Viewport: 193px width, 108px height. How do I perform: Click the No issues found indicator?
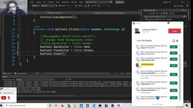tap(21, 73)
